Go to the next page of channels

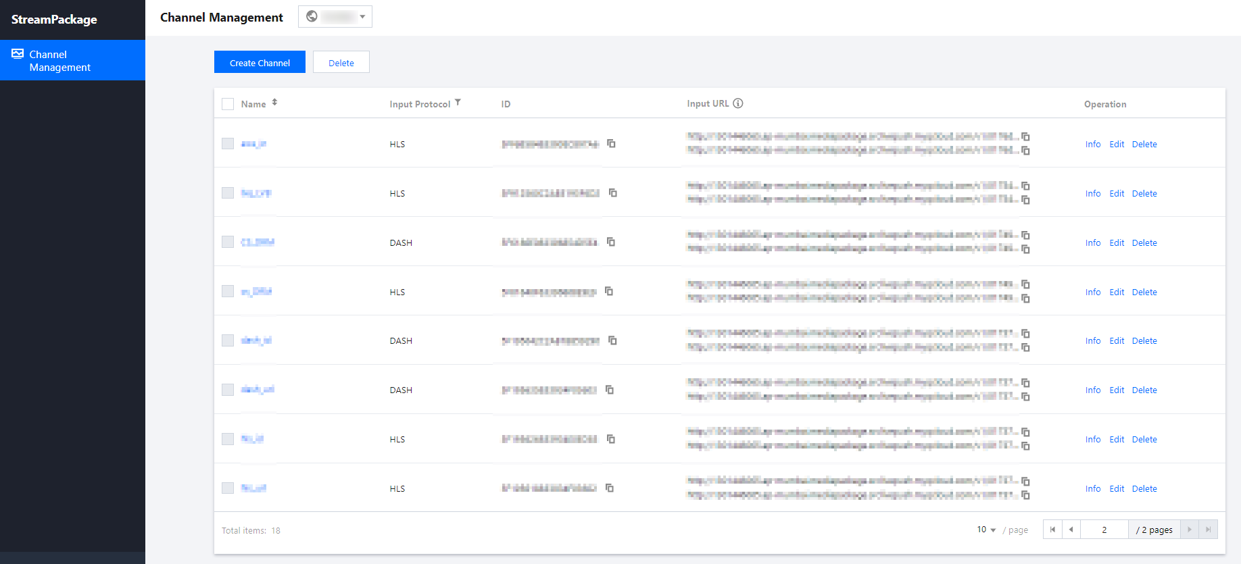pos(1190,530)
